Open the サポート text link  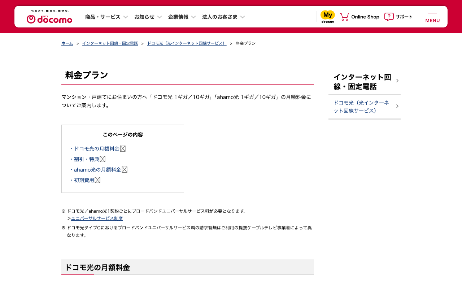(x=404, y=17)
